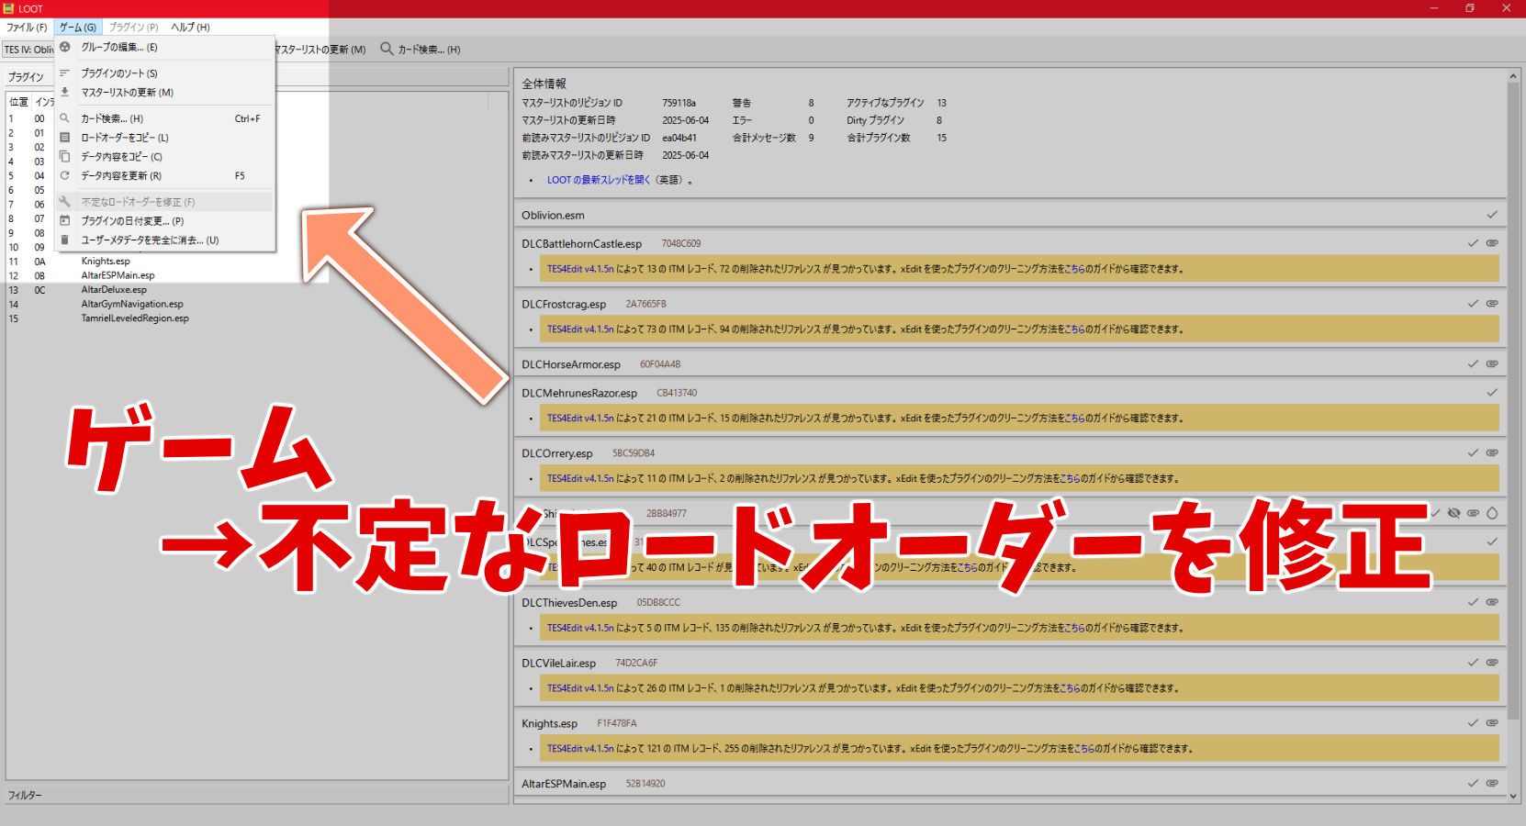
Task: Click the paperclip icon on DLCHorseArmor.esp card
Action: coord(1492,364)
